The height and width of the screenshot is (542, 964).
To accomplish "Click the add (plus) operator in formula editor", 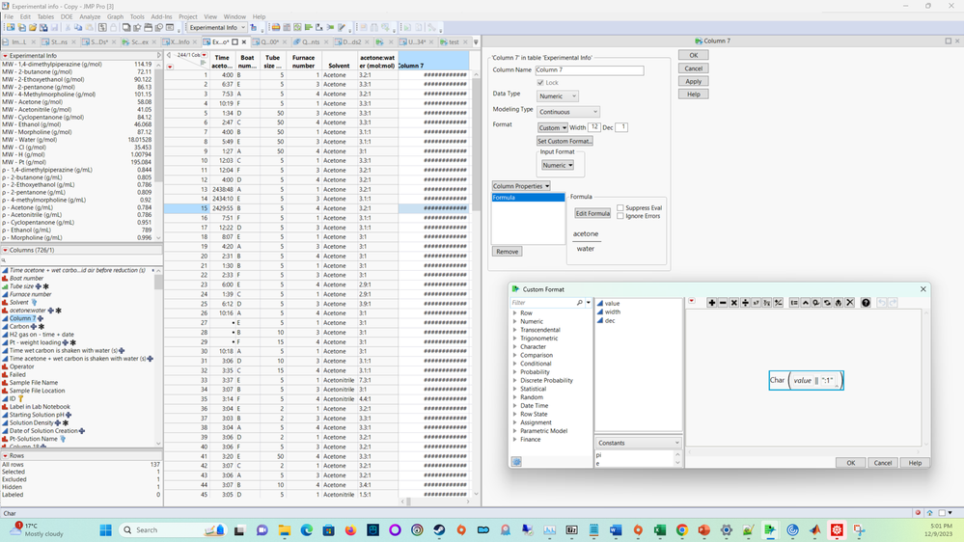I will pyautogui.click(x=712, y=303).
